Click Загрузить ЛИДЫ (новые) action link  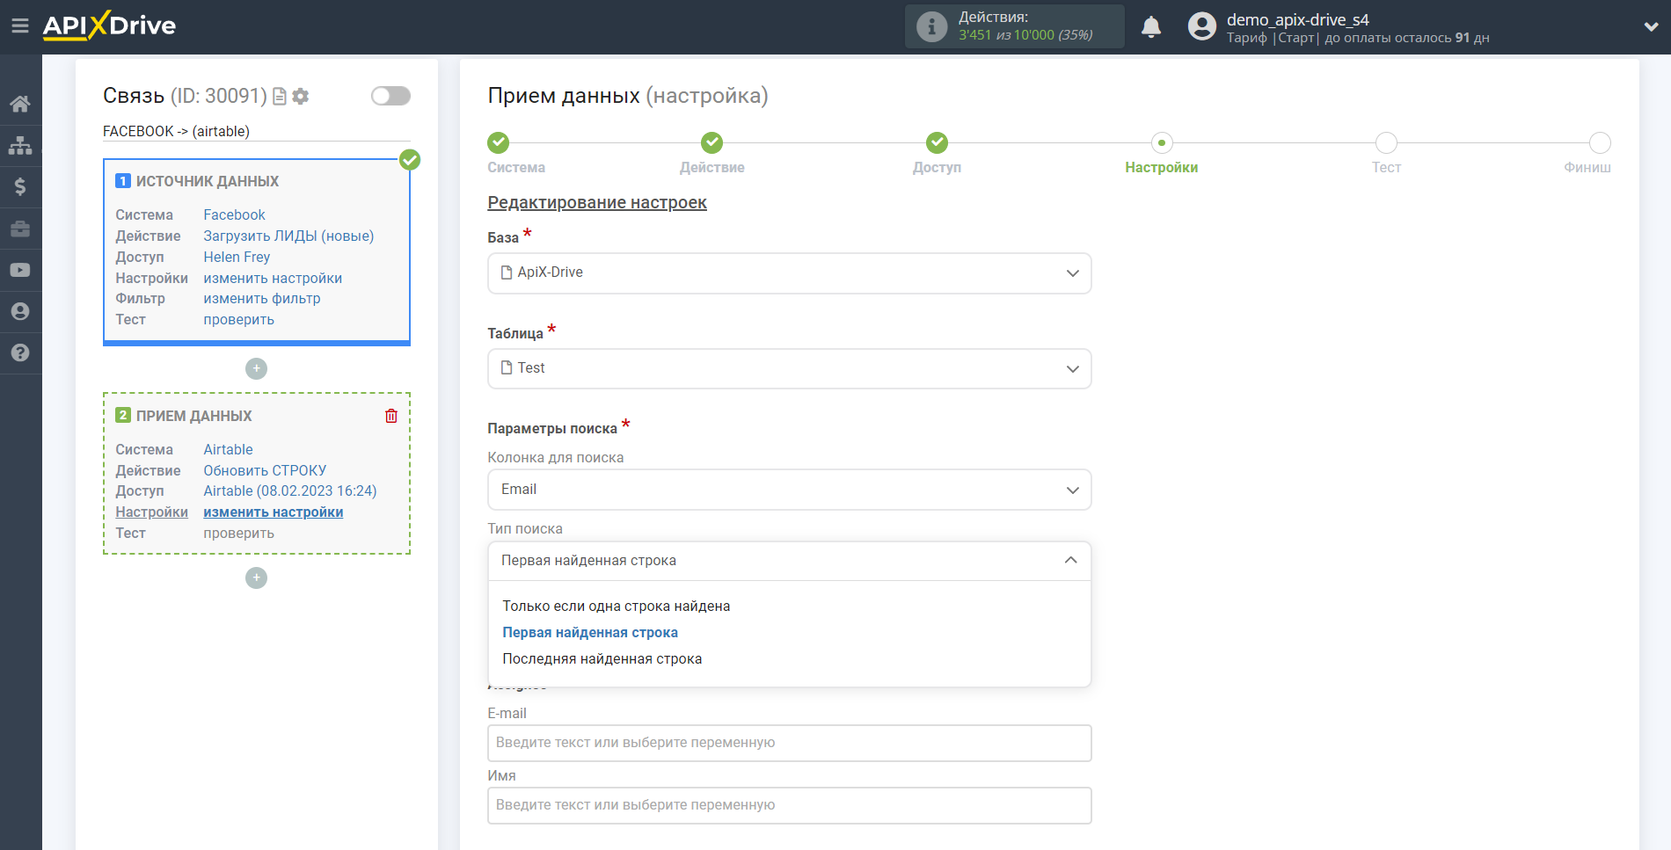(288, 236)
